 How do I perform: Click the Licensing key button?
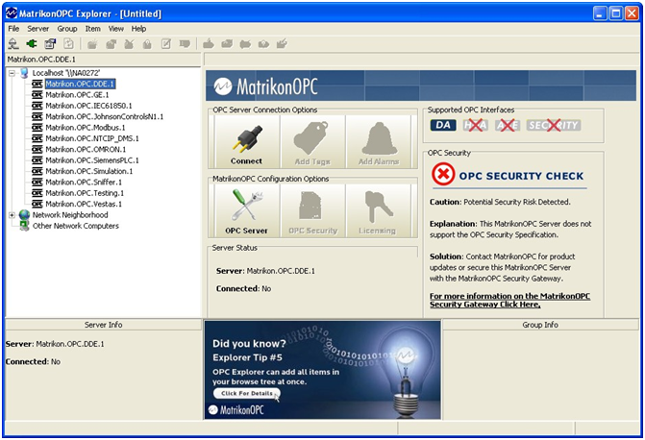[x=379, y=211]
